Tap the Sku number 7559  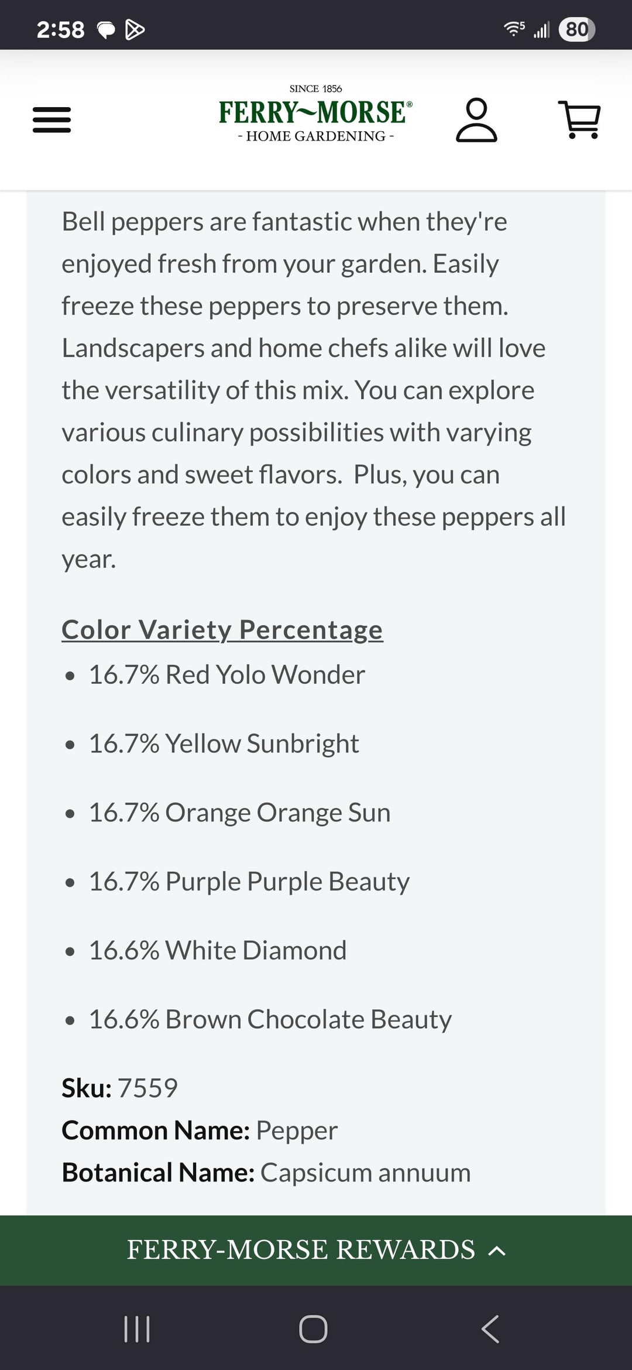pos(147,1088)
